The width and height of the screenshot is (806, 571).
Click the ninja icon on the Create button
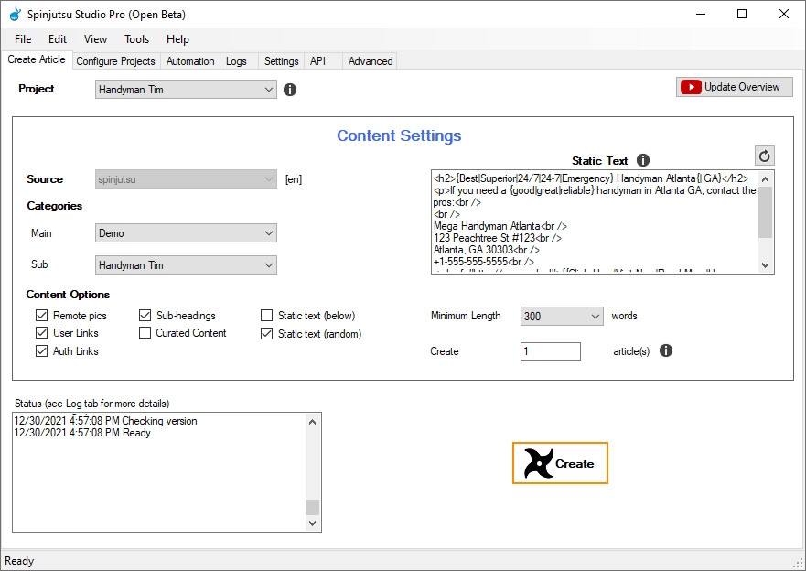coord(540,463)
